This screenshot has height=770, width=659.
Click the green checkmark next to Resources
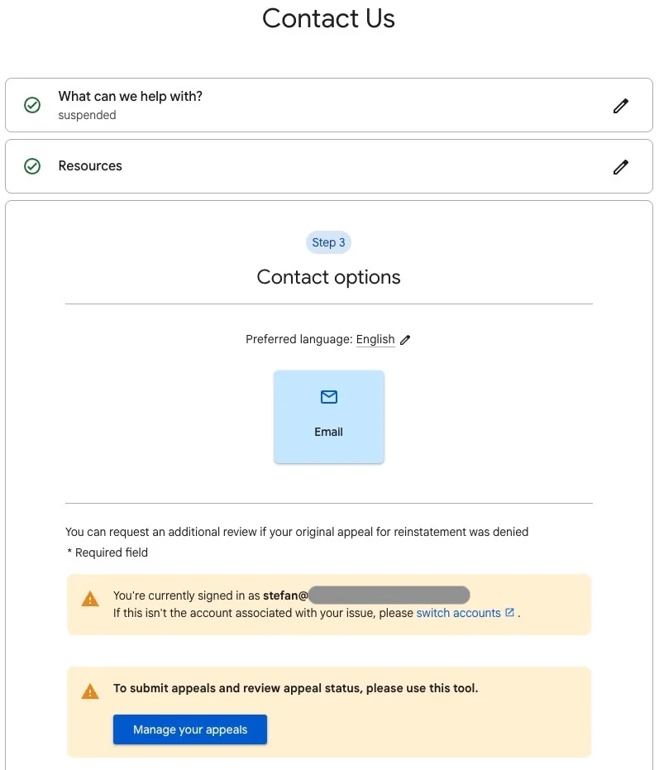tap(32, 166)
